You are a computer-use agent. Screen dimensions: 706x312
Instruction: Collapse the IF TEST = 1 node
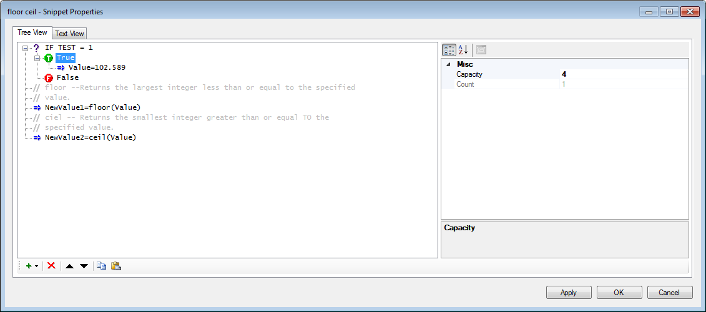tap(26, 48)
